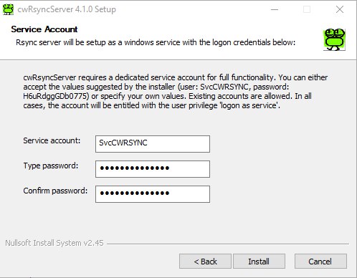Abort setup using the Cancel button

pos(320,262)
